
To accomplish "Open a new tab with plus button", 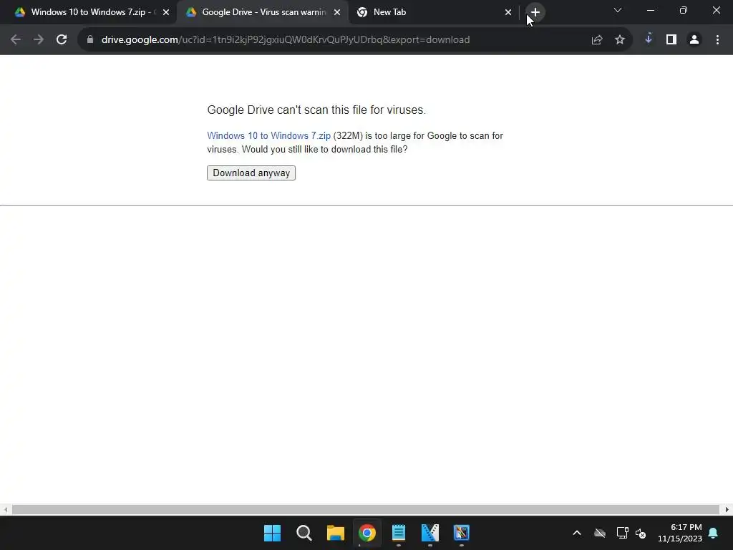I will 535,12.
